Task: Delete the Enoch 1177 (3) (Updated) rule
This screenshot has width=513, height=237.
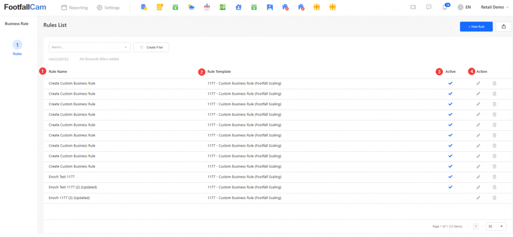Action: [494, 198]
